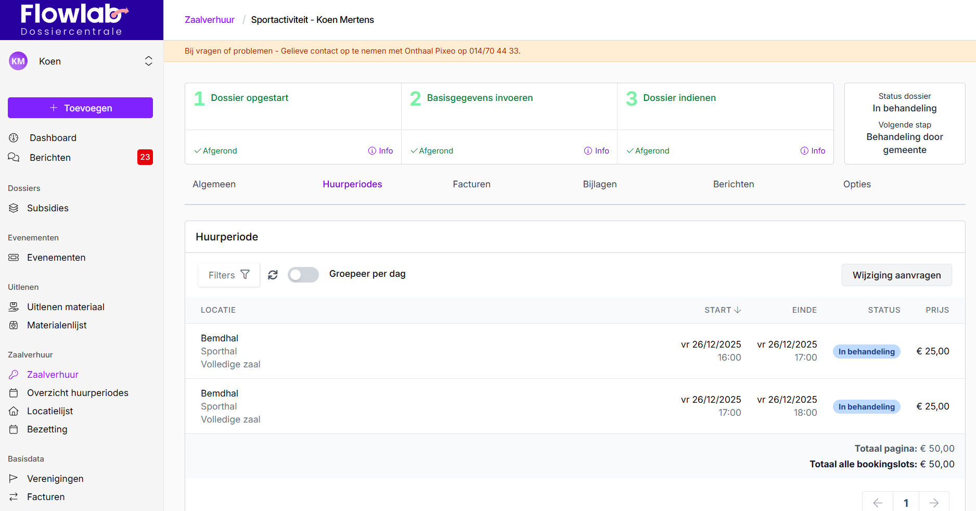Open the Dashboard icon in sidebar
Viewport: 976px width, 511px height.
point(14,138)
